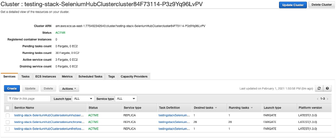Open task definition link in firefox row
The image size is (336, 139).
174,129
